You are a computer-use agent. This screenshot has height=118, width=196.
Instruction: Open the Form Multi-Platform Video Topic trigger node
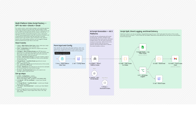click(x=62, y=59)
